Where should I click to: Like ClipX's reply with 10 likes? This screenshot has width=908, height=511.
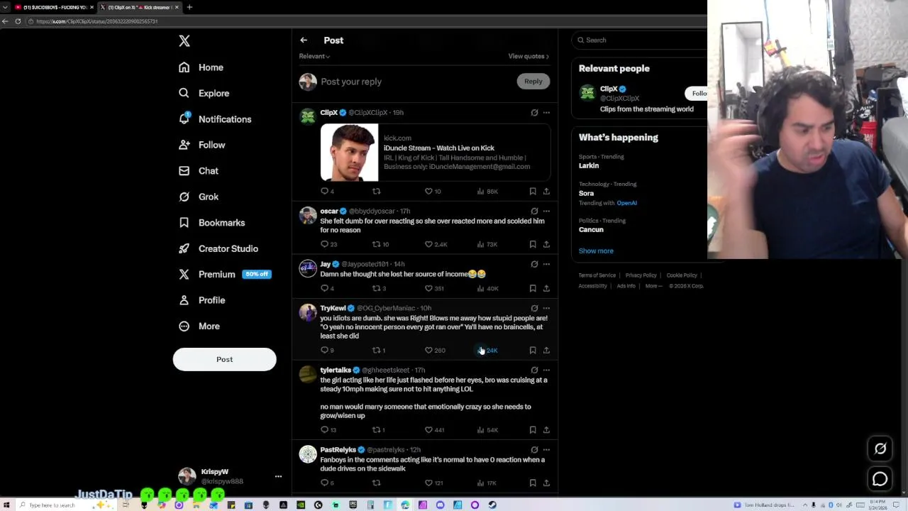[433, 192]
